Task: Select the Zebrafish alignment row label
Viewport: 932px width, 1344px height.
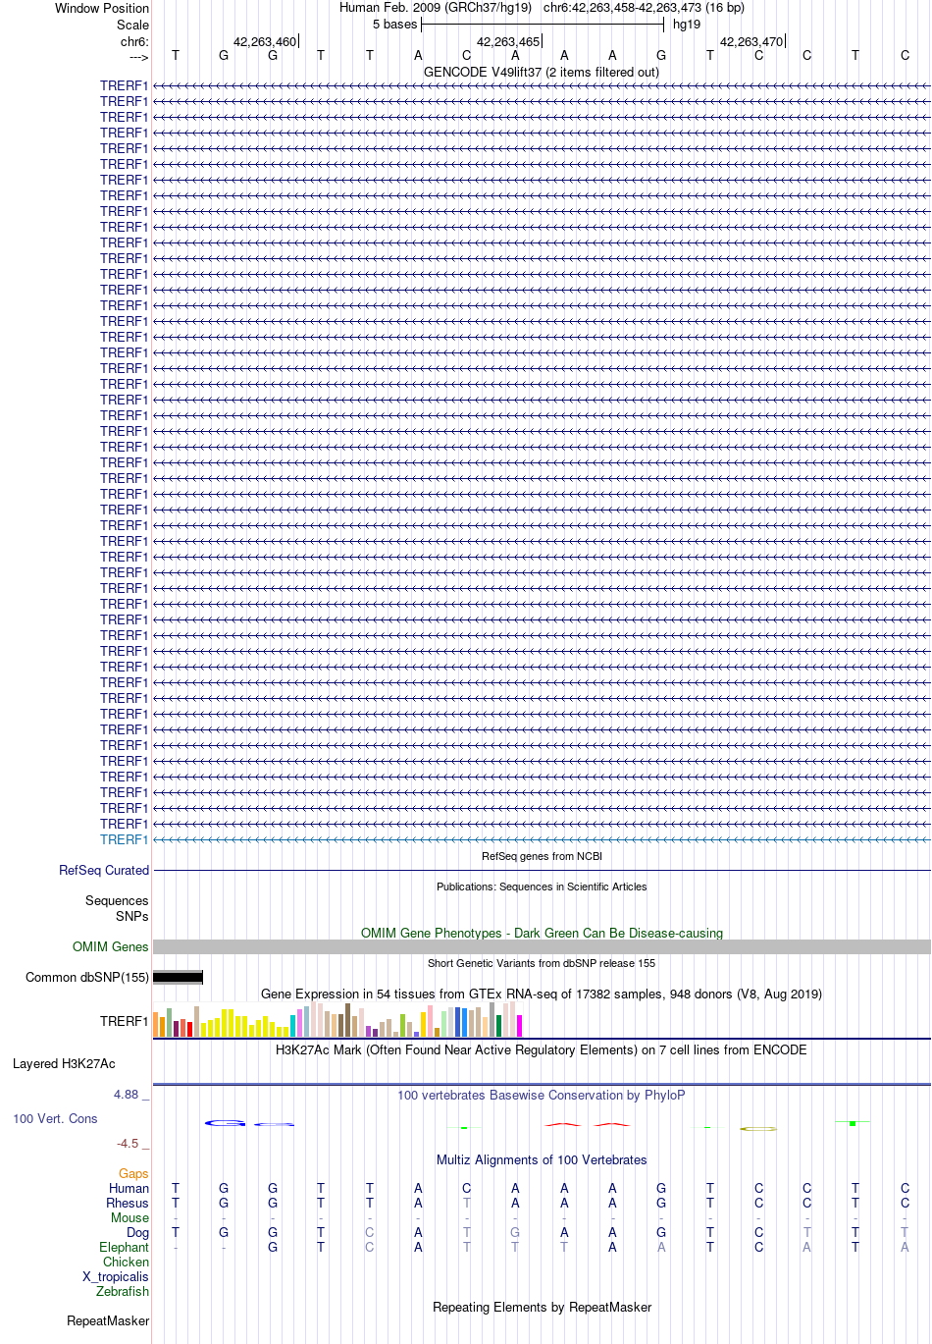Action: [123, 1291]
